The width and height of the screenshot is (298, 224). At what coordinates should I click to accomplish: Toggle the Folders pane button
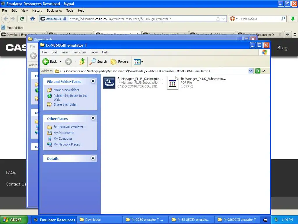[x=120, y=62]
